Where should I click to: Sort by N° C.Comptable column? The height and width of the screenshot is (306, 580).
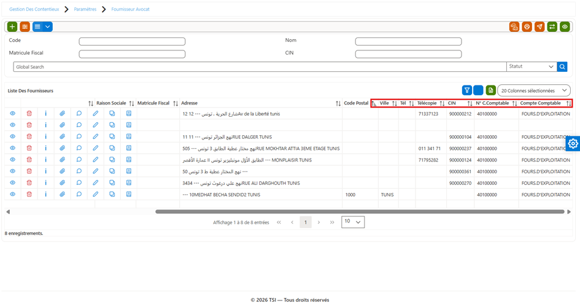click(x=514, y=103)
